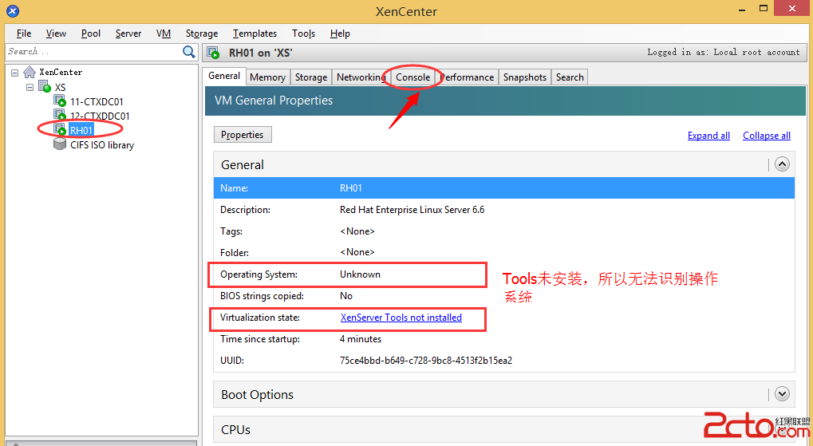
Task: Open the Help menu
Action: (x=340, y=34)
